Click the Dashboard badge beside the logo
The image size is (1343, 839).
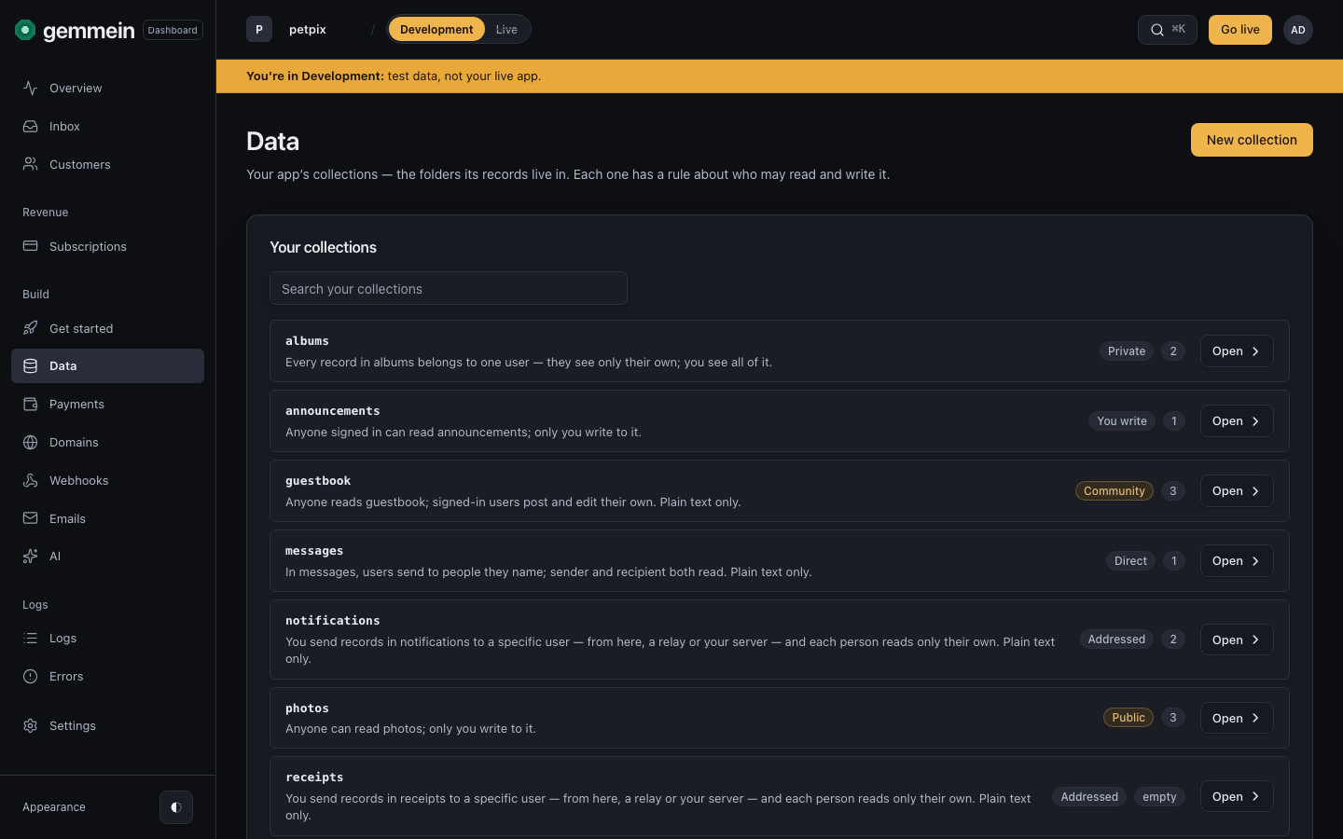click(x=173, y=30)
